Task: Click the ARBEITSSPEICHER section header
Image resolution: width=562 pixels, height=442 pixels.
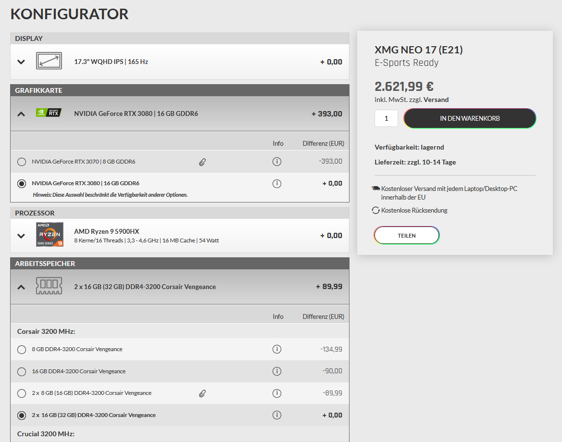Action: click(180, 264)
